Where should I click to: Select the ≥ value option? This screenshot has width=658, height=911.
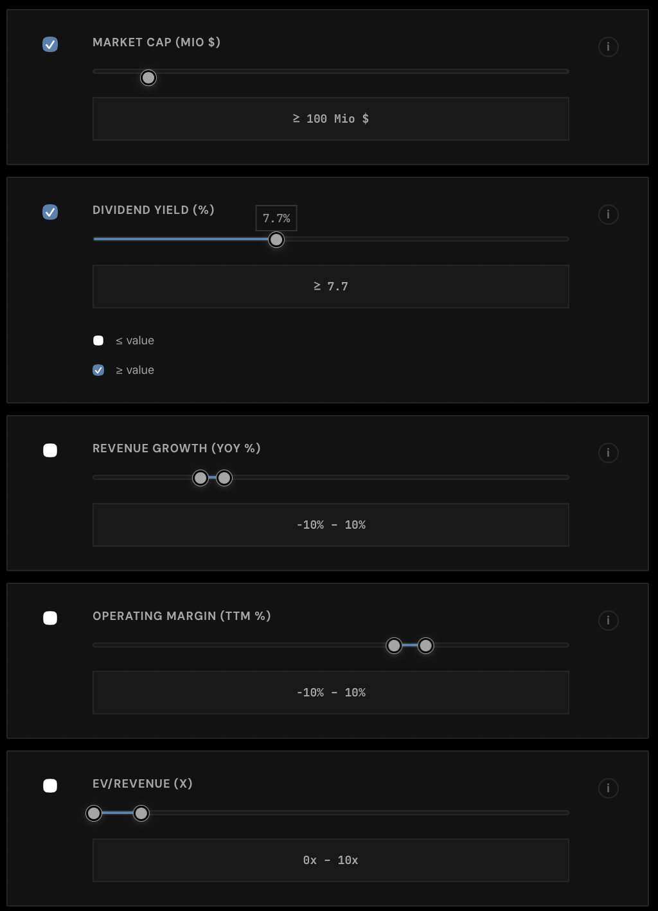[x=98, y=369]
